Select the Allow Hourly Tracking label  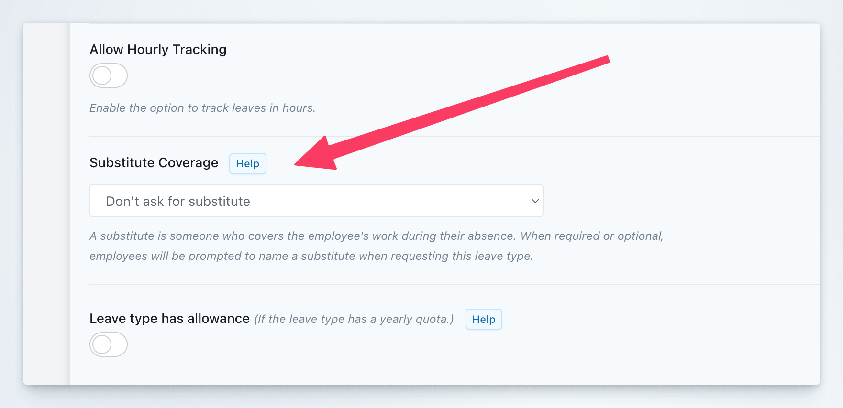coord(158,49)
